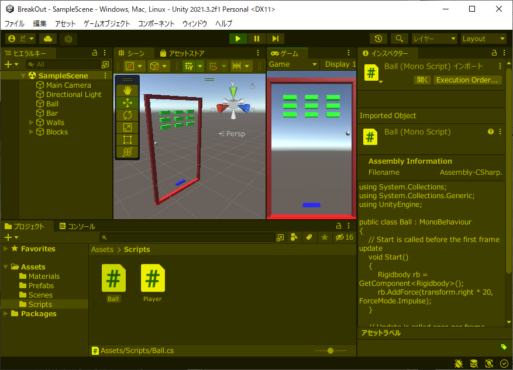513x370 pixels.
Task: Expand the Blocks object in Hierarchy
Action: click(x=32, y=132)
